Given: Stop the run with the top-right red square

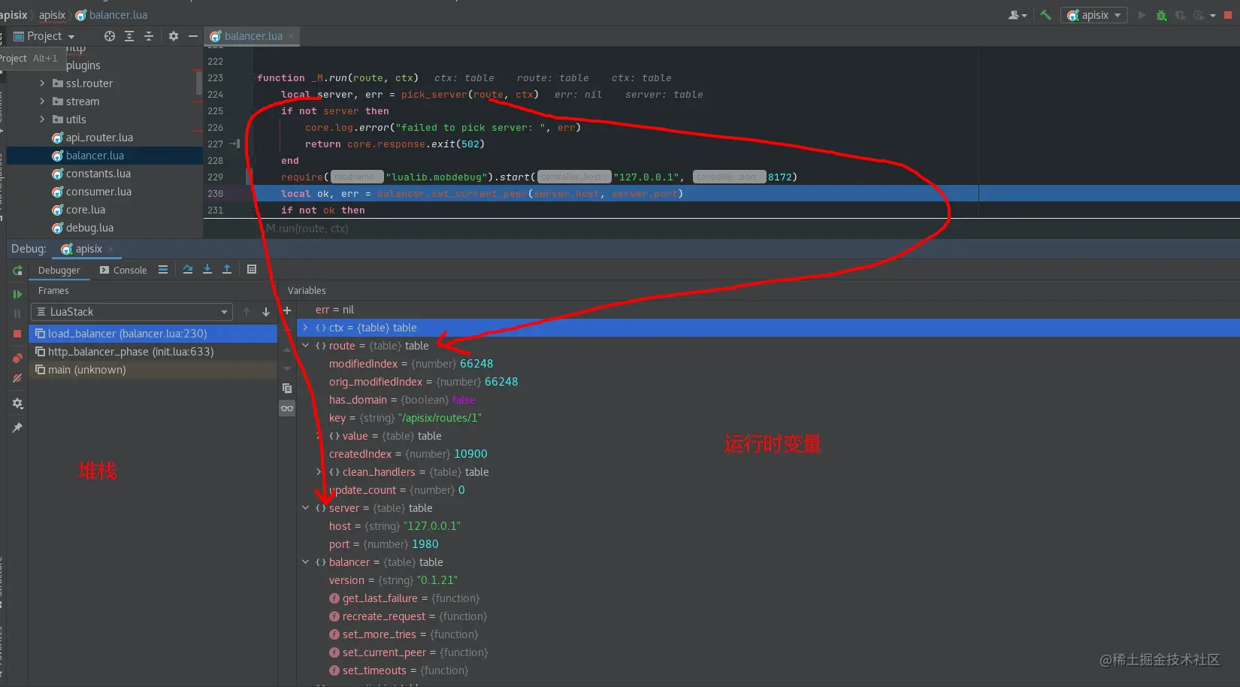Looking at the screenshot, I should coord(1229,15).
